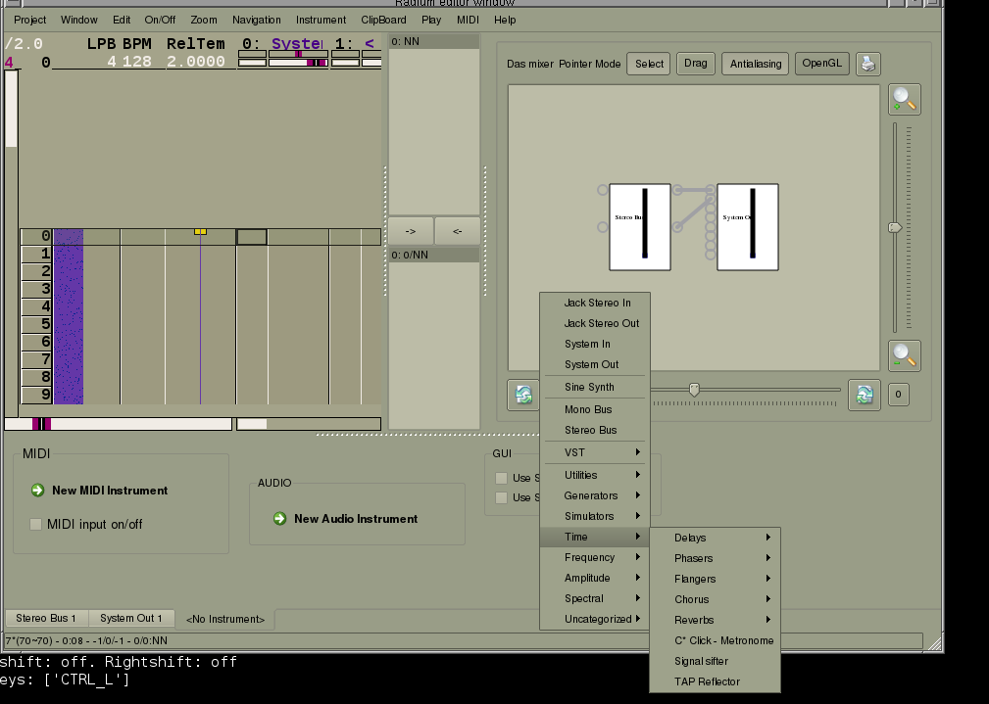Click the Drag pointer mode button
Screen dimensions: 989x704
[695, 65]
